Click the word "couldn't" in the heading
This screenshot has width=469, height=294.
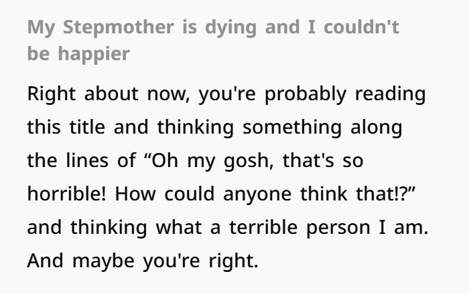362,27
